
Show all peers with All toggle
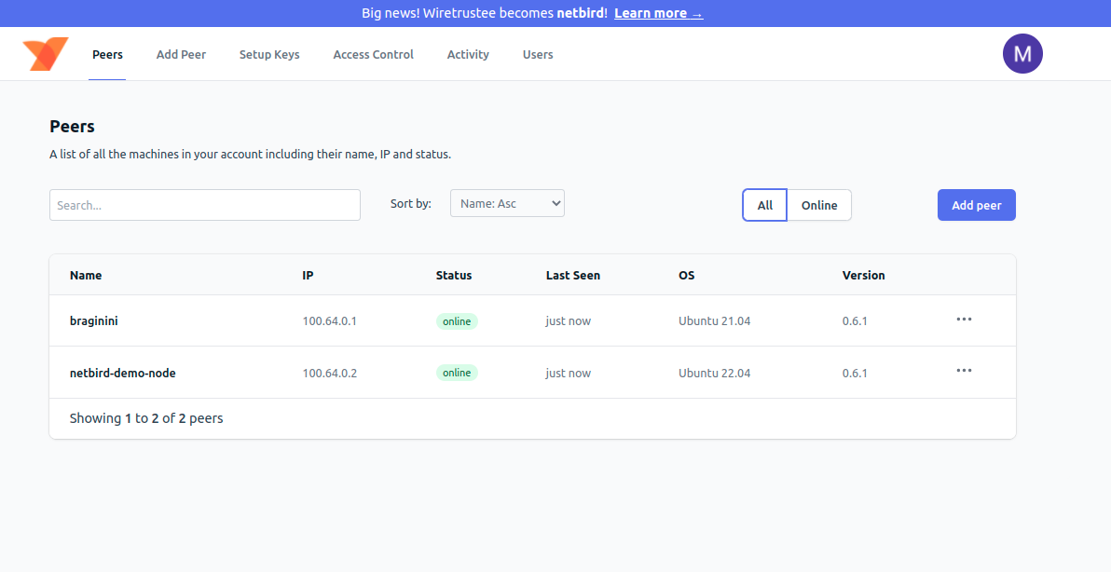tap(764, 205)
